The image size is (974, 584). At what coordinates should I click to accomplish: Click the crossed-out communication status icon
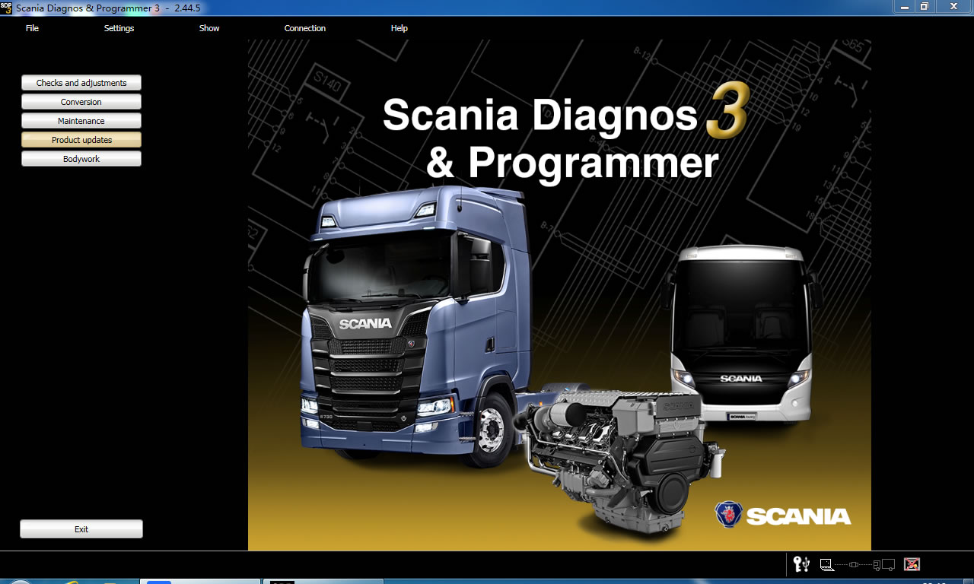point(912,565)
